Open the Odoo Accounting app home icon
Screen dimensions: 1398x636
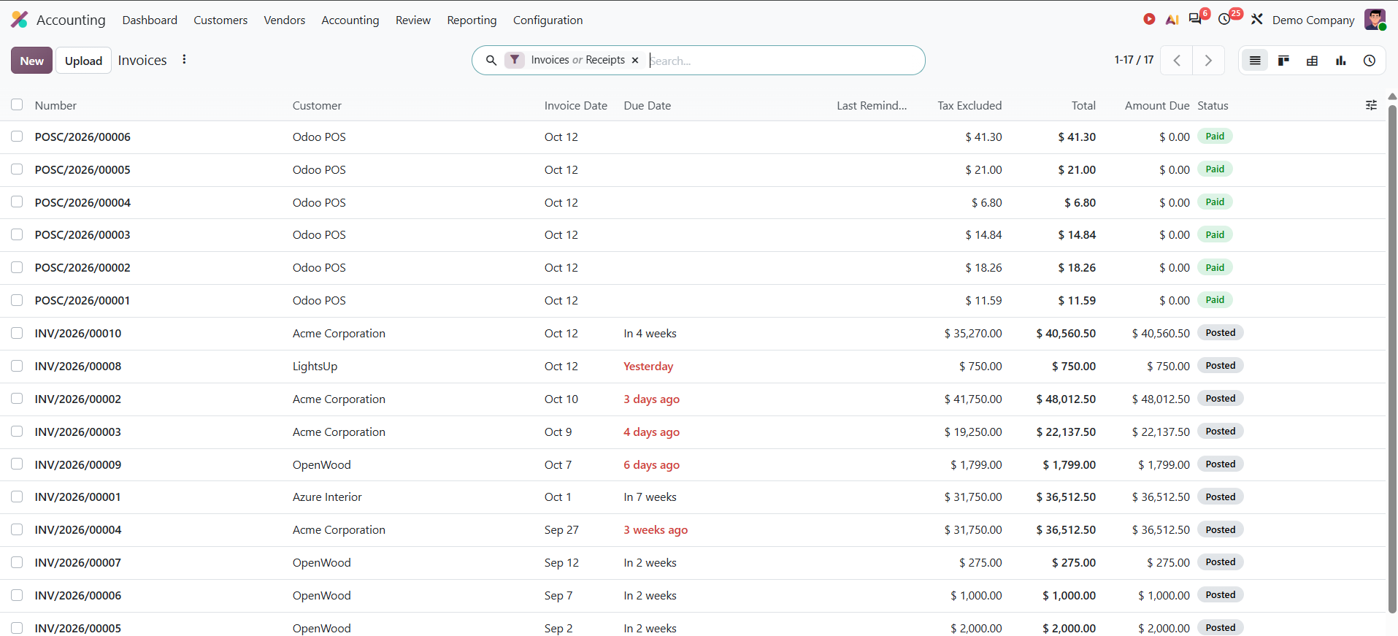tap(20, 20)
